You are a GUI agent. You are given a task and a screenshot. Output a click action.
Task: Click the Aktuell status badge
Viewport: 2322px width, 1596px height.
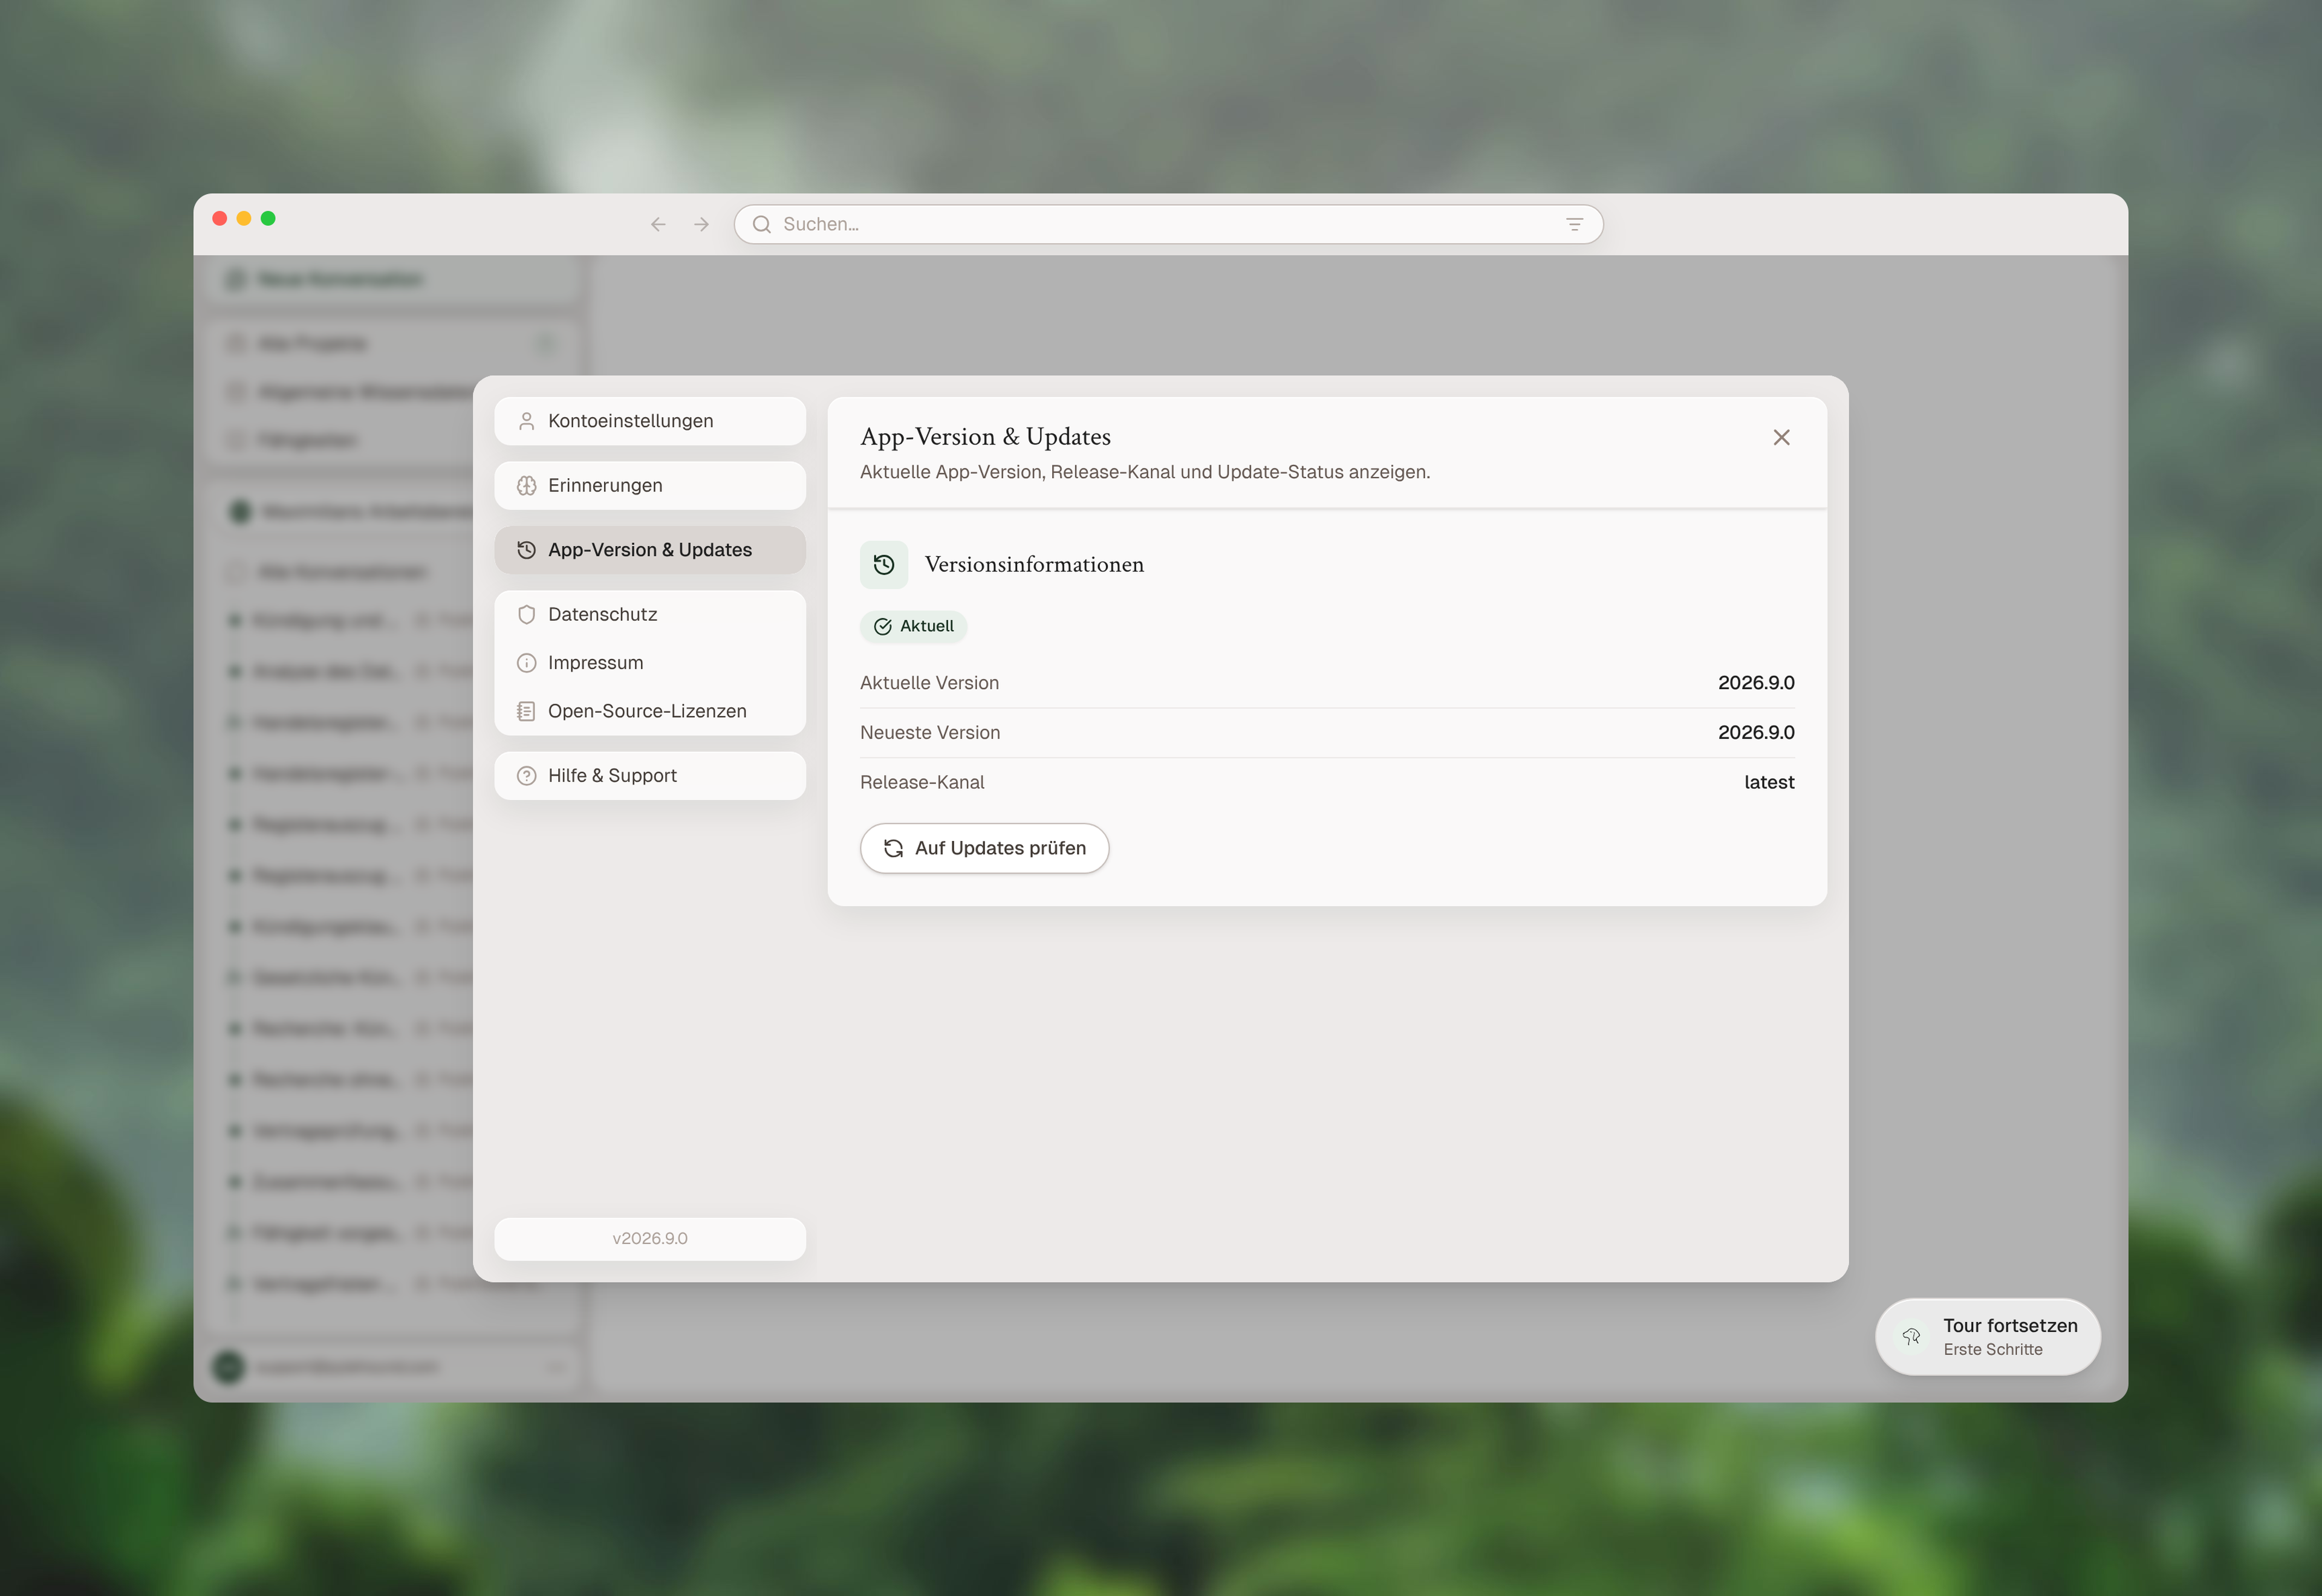[x=913, y=626]
